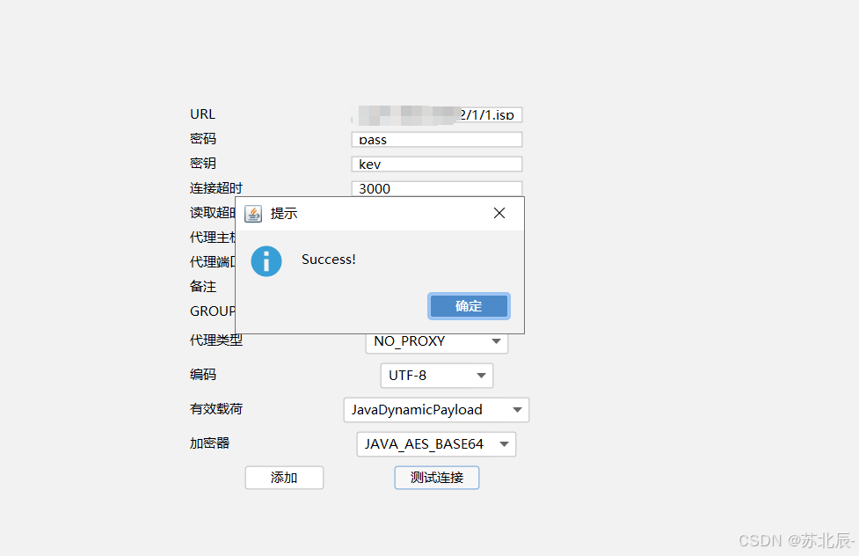Click the 连接超时 field showing 3000

pos(436,188)
